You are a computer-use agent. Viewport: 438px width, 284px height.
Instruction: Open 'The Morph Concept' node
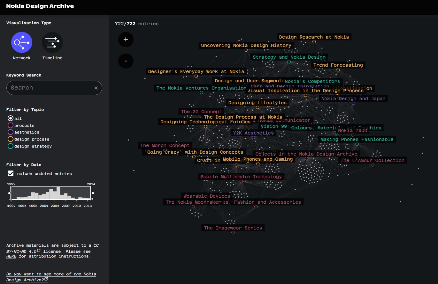pos(165,145)
